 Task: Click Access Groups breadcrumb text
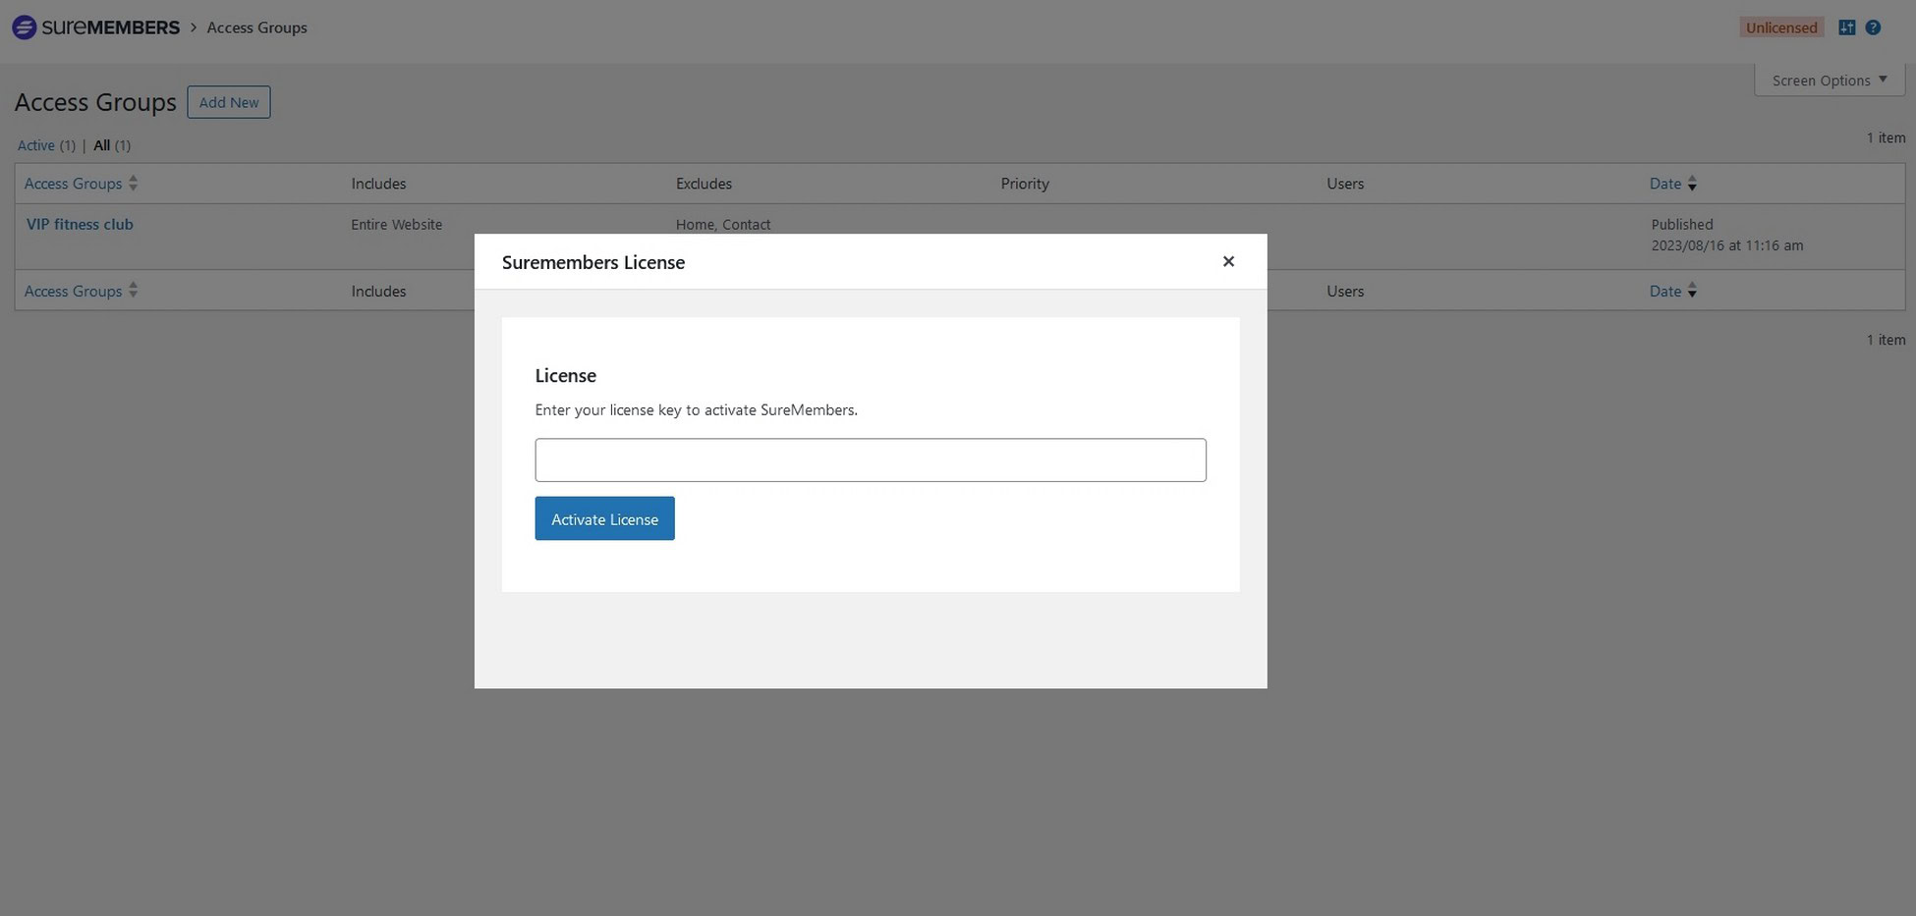[256, 27]
